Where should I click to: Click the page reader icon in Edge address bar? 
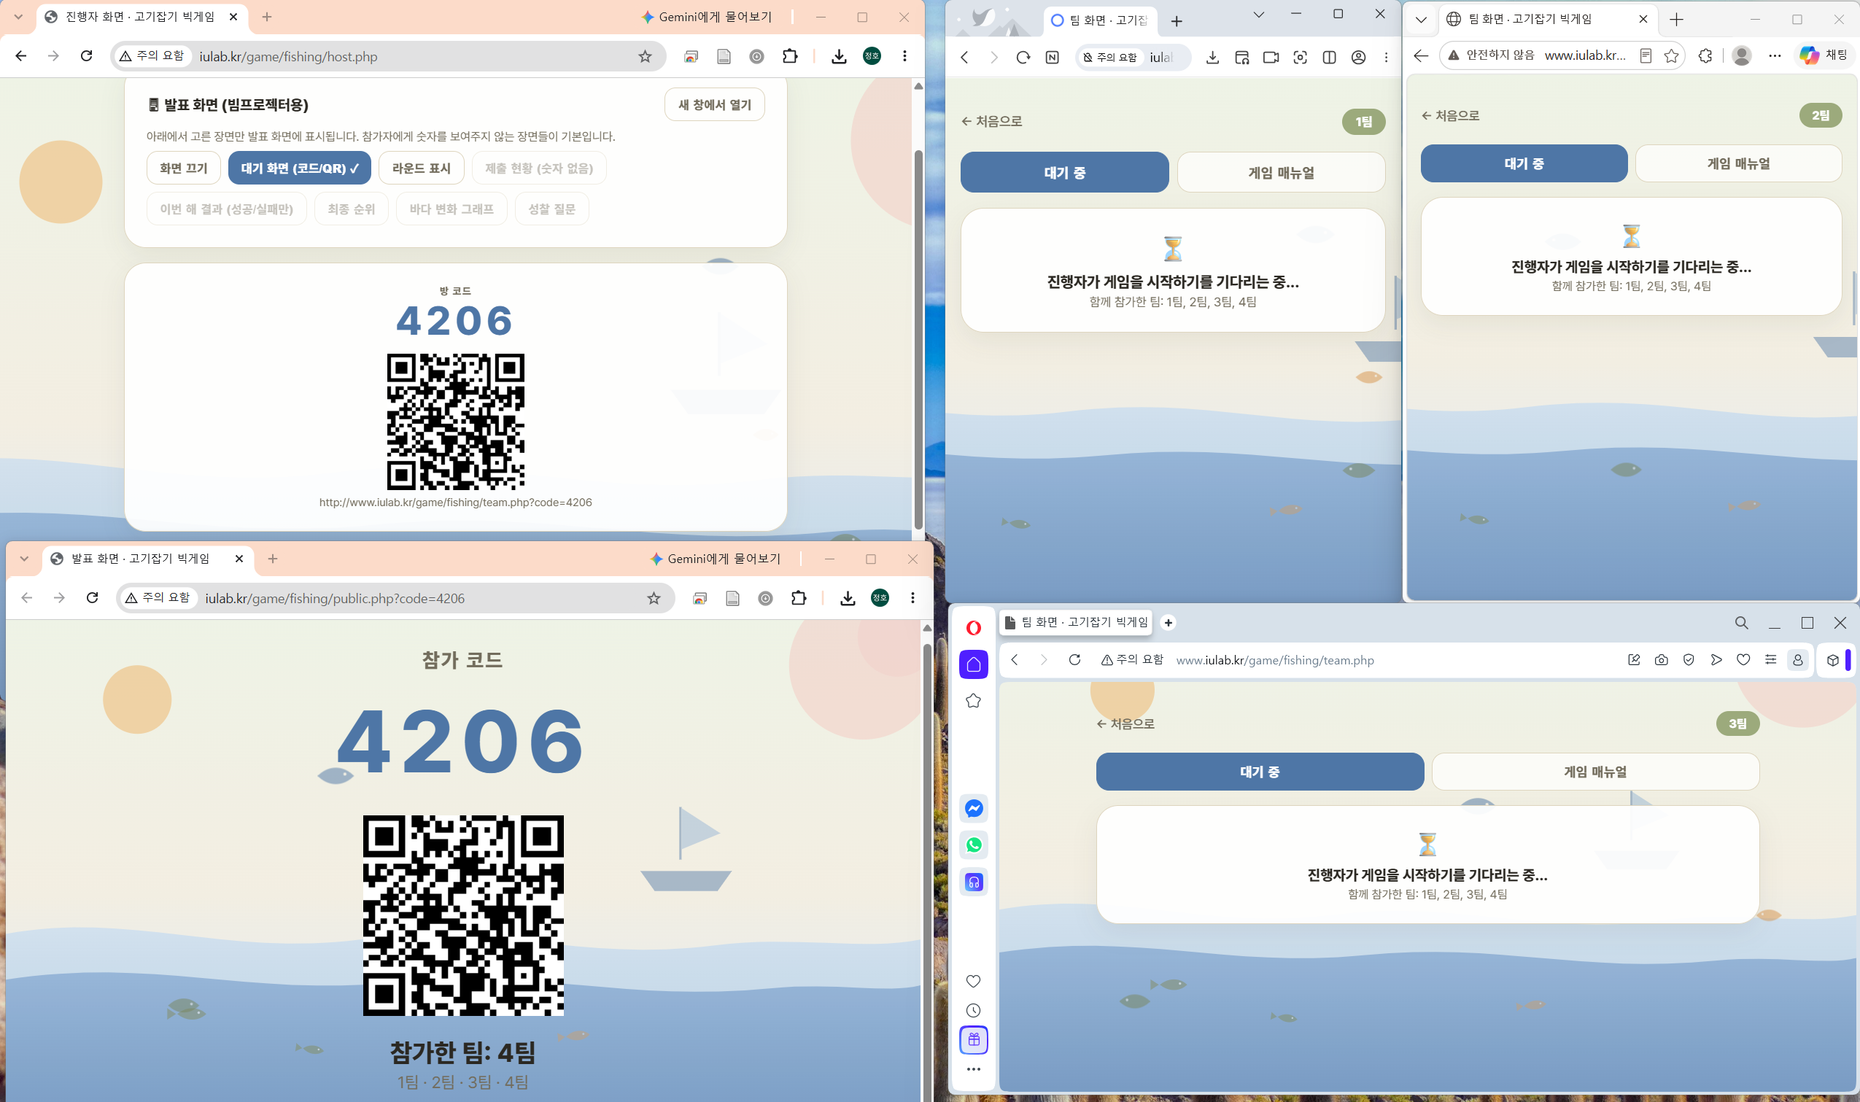click(1646, 55)
